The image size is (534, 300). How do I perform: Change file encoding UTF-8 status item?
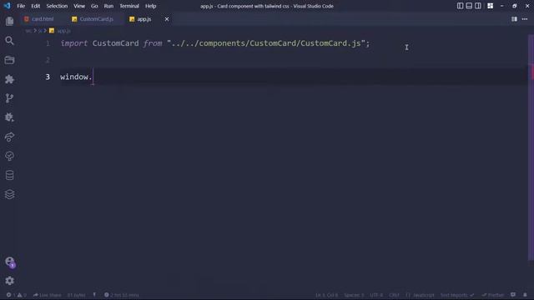[376, 295]
